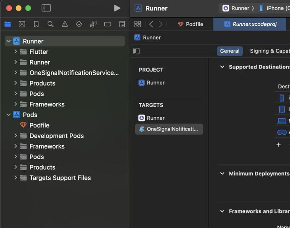This screenshot has width=290, height=228.
Task: Open the test navigator
Action: pyautogui.click(x=79, y=24)
